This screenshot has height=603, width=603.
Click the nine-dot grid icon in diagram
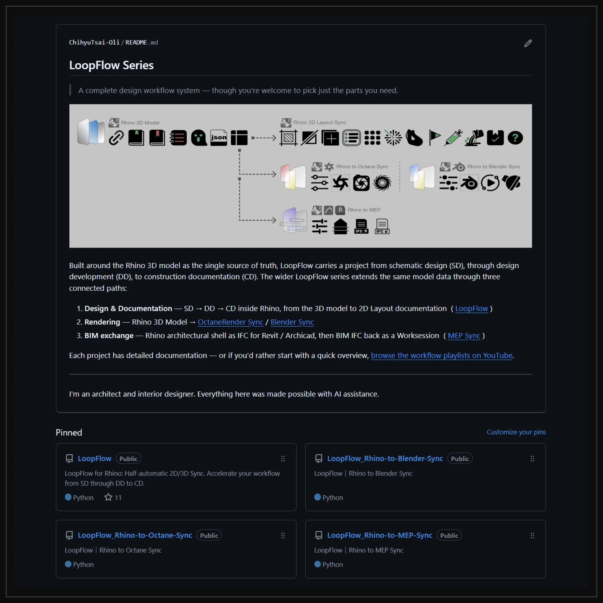click(372, 138)
